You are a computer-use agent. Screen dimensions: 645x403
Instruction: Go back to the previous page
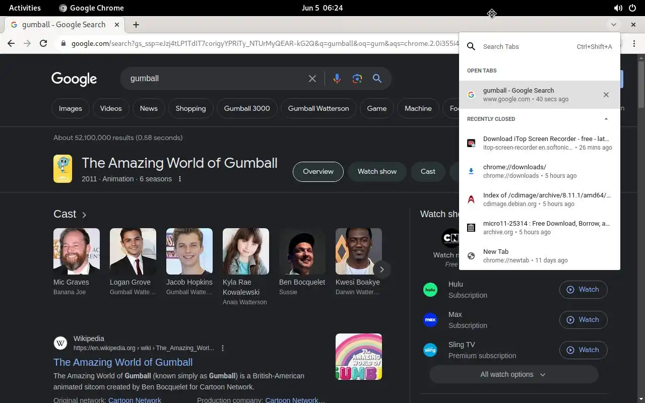coord(11,43)
